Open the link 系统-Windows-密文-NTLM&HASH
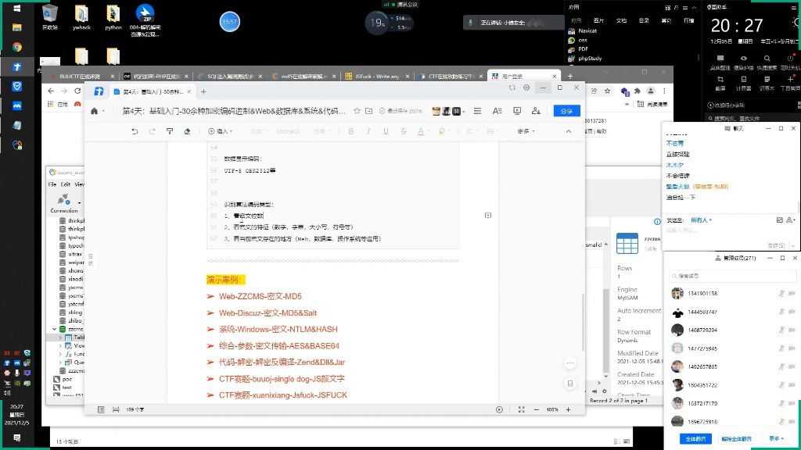 pyautogui.click(x=278, y=329)
